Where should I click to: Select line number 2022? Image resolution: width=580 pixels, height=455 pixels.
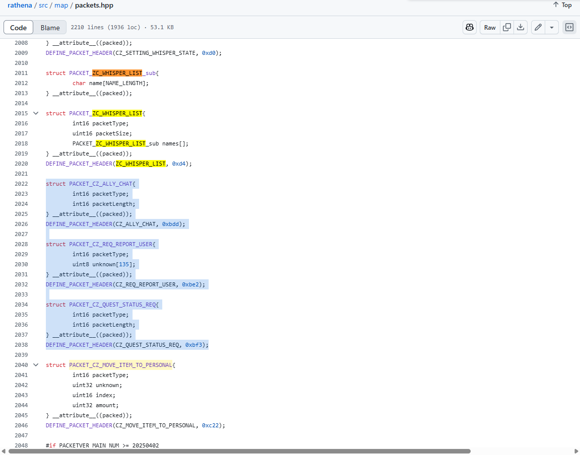click(21, 184)
